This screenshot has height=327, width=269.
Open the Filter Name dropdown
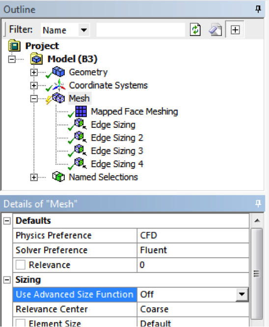tap(84, 30)
